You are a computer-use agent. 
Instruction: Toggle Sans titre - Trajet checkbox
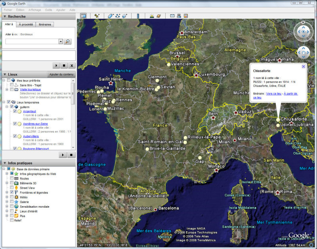11,85
